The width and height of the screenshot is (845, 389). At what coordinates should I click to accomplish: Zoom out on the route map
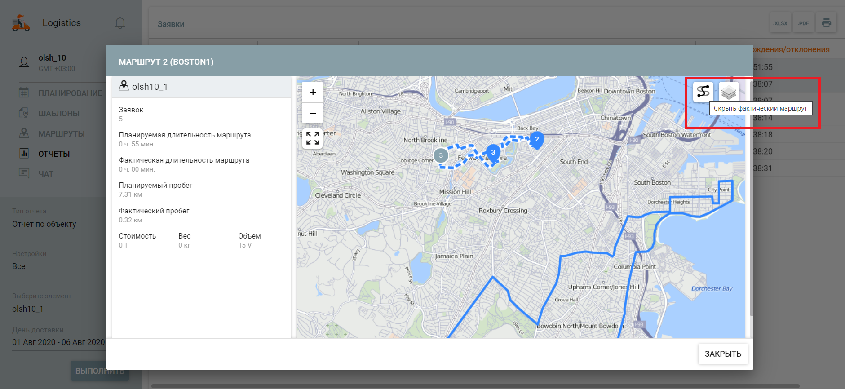[313, 113]
